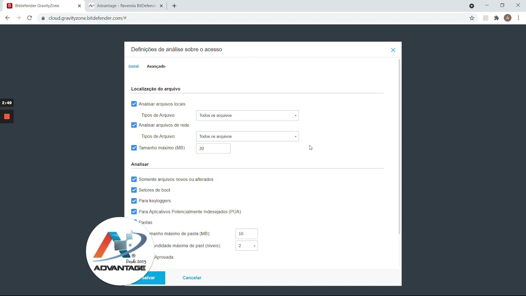Close the Advantage Revenda tab
Screen dimensions: 526x296
coord(161,6)
